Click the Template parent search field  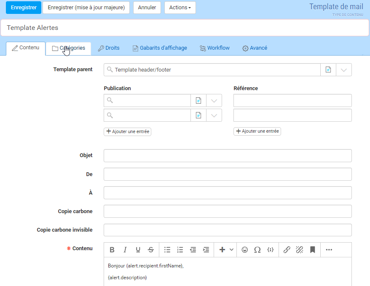[212, 70]
